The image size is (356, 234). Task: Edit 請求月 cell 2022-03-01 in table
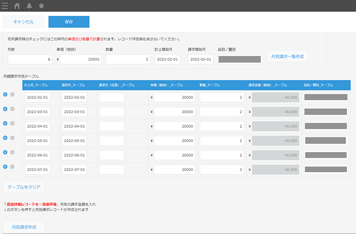click(75, 112)
